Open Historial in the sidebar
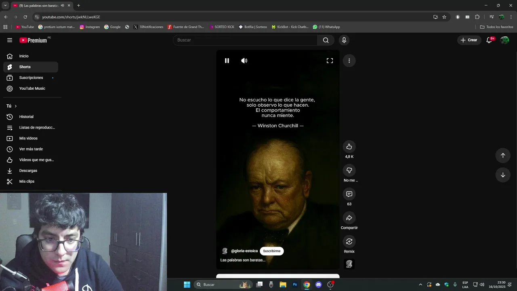The height and width of the screenshot is (291, 517). pos(31,117)
